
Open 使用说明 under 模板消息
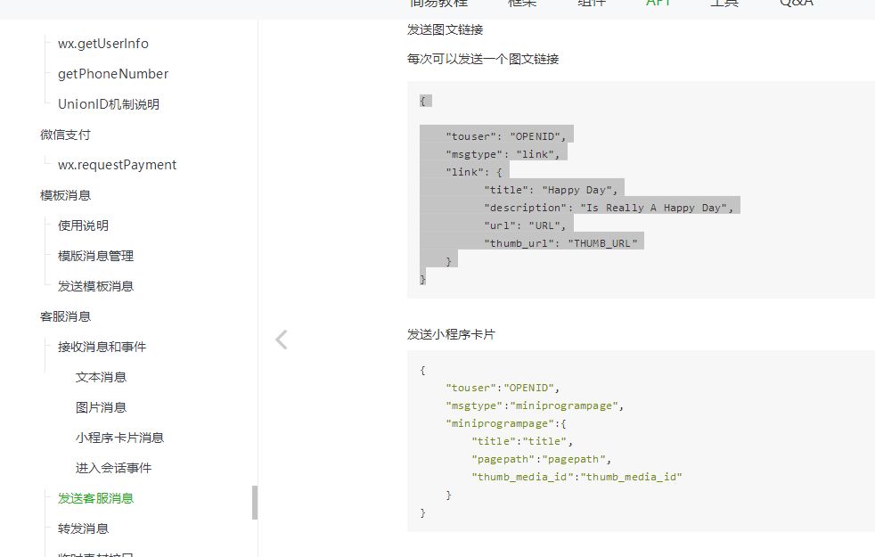pos(83,225)
